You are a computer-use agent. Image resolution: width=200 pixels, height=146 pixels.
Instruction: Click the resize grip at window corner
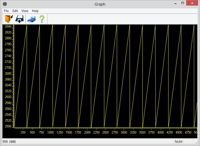click(x=196, y=142)
